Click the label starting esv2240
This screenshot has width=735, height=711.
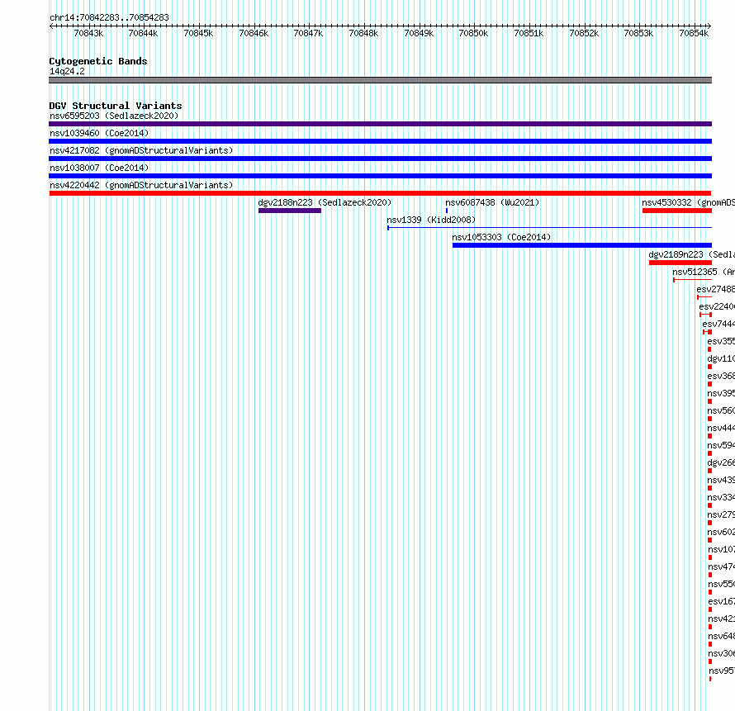point(717,306)
